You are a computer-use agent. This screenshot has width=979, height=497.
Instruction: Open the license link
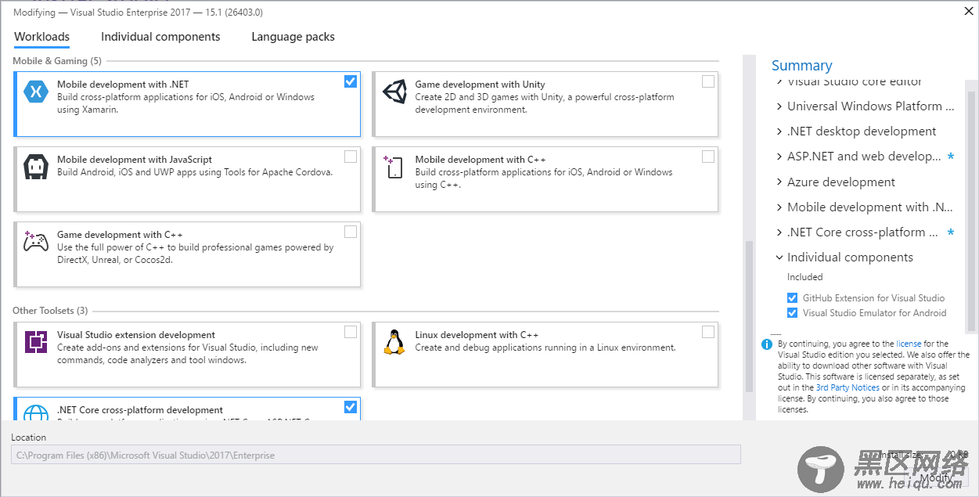pos(909,344)
